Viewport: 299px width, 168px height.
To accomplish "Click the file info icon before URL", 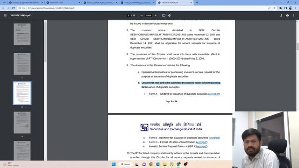I will point(20,8).
